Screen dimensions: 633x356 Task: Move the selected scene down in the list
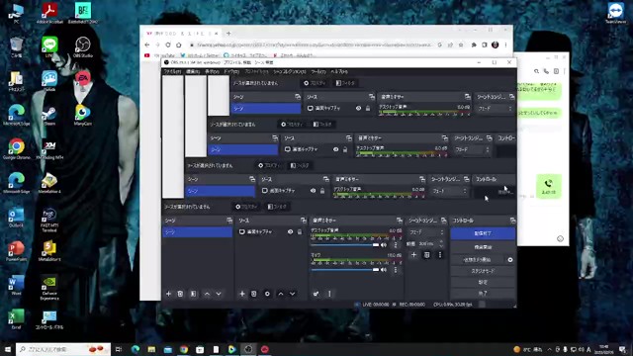tap(219, 294)
